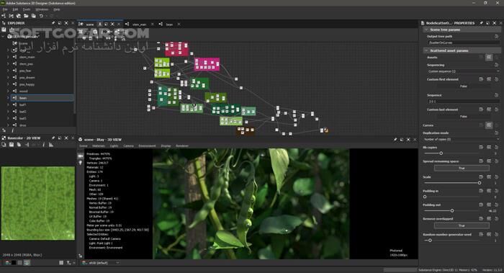Save package icon in Explorer toolbar
The height and width of the screenshot is (273, 504).
pyautogui.click(x=4, y=30)
